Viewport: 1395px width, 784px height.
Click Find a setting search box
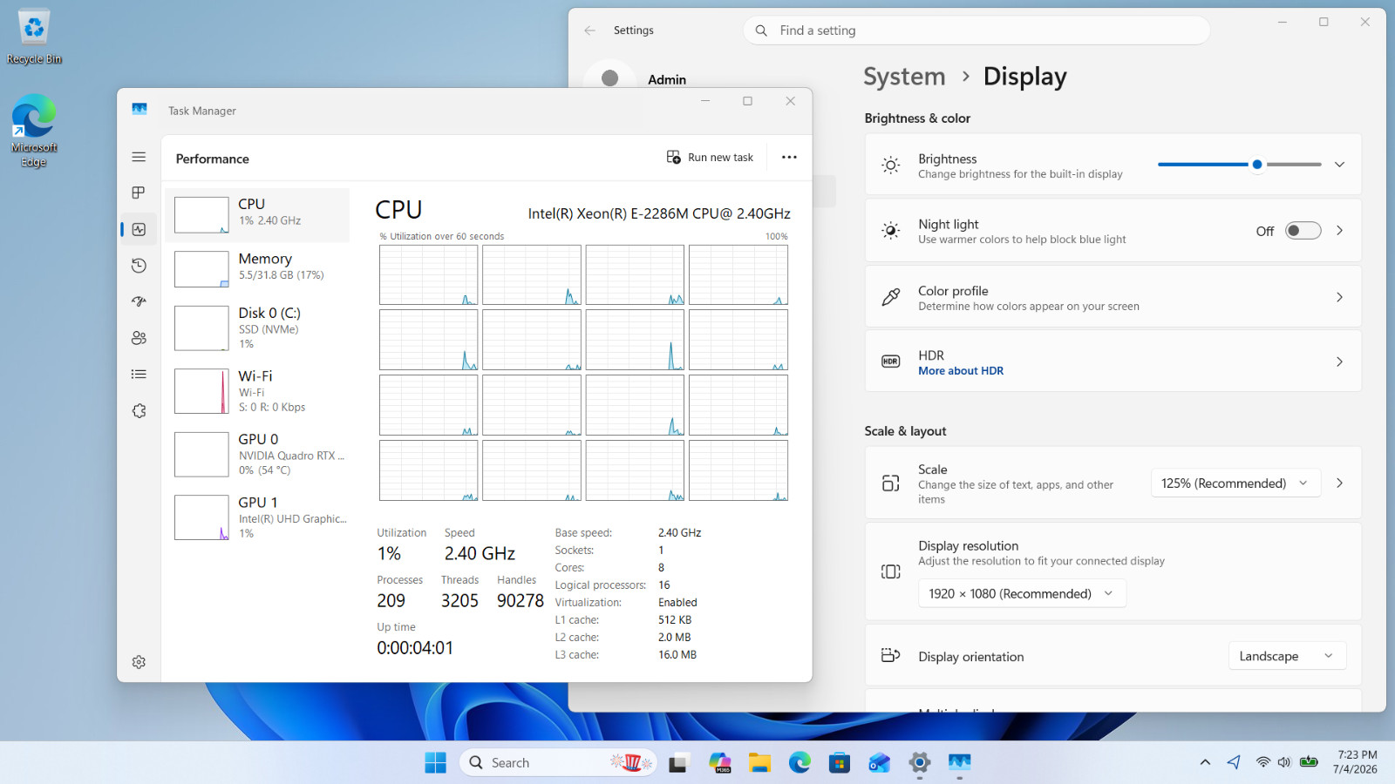(976, 30)
